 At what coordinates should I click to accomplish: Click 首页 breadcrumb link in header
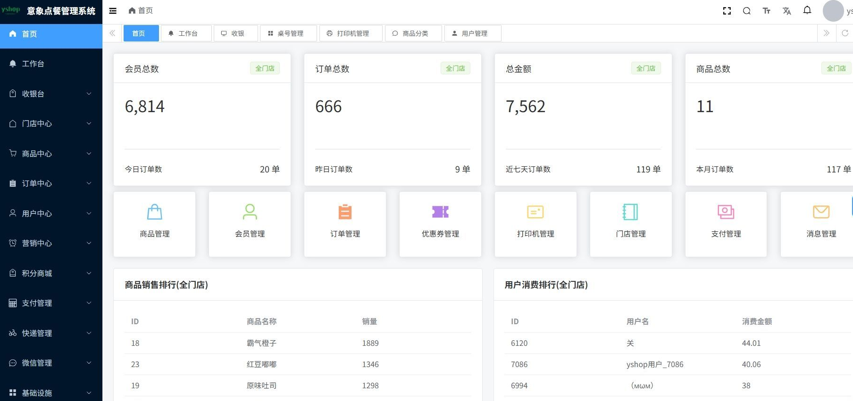[141, 10]
